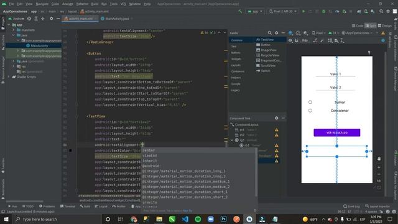
Task: Click Collapse All icon in Project panel
Action: tap(43, 19)
